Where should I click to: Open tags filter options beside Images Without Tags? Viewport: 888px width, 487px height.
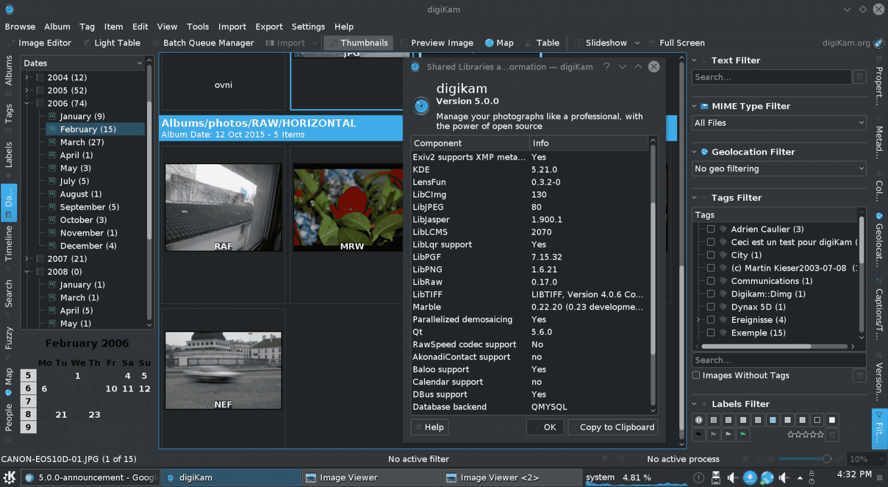click(x=860, y=376)
